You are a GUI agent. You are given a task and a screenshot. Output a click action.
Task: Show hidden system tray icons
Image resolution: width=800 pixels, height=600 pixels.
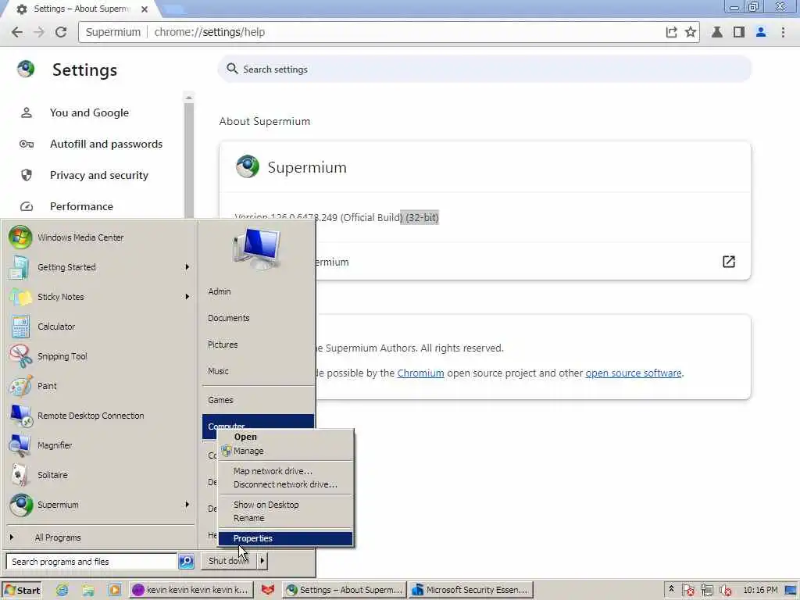671,589
